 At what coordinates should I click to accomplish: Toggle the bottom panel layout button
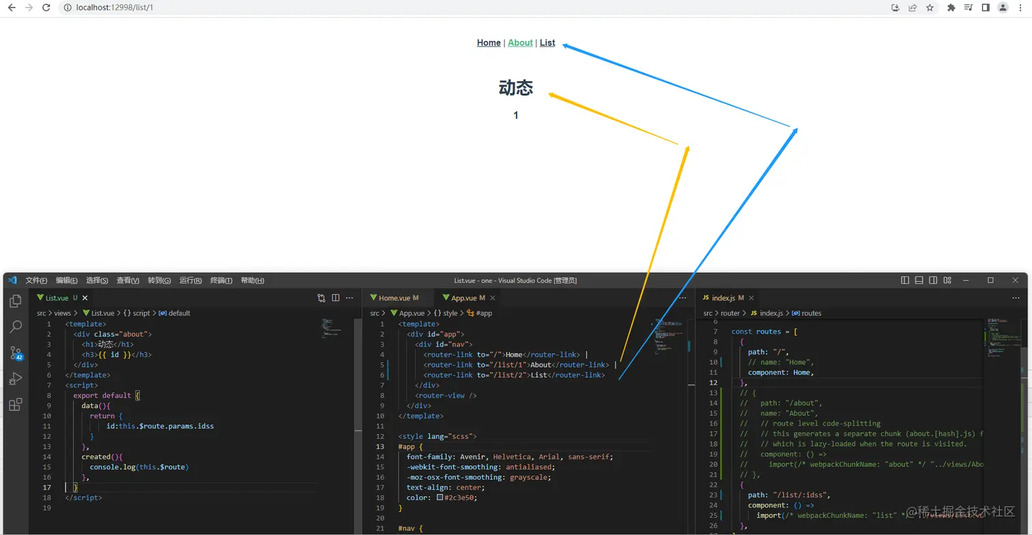click(x=919, y=280)
